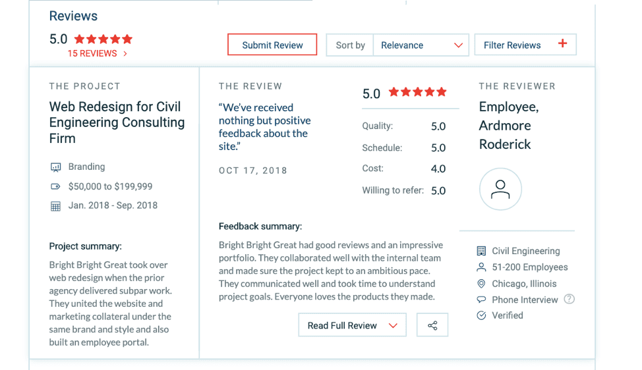Screen dimensions: 642x370
Task: Click the Chicago location pin icon
Action: pos(481,283)
